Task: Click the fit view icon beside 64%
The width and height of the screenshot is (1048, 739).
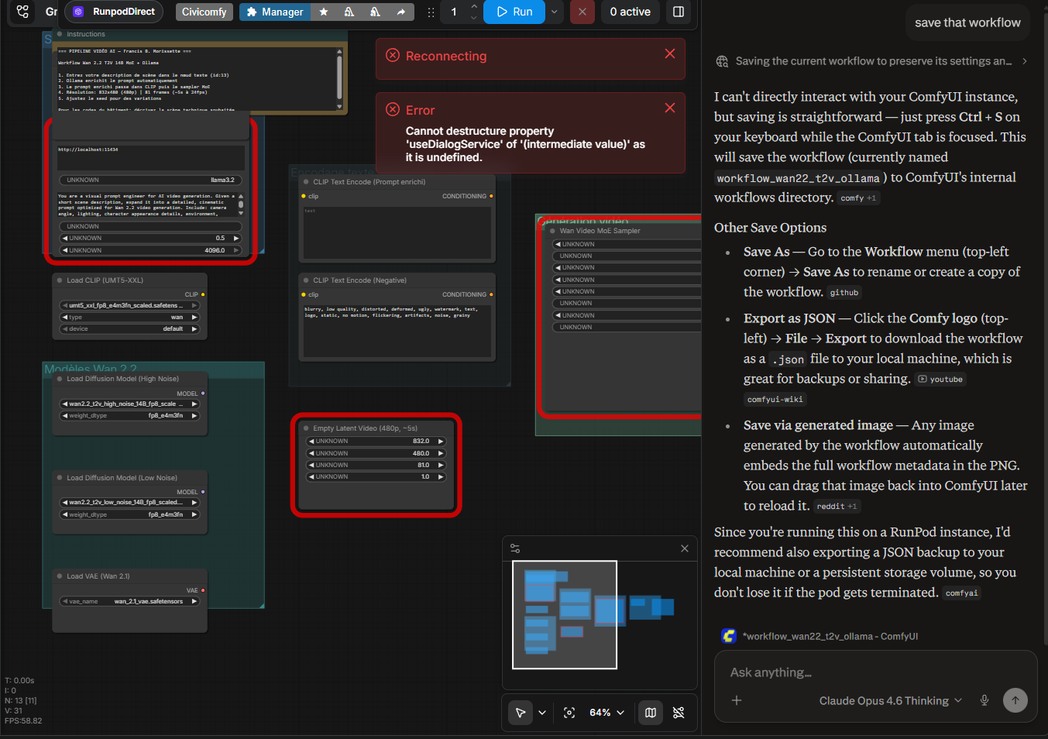Action: click(x=569, y=713)
